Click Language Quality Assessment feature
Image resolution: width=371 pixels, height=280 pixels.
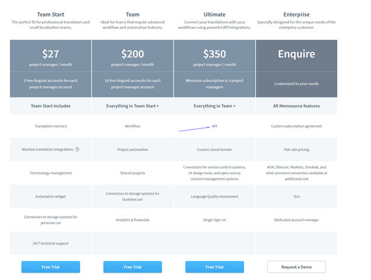214,197
